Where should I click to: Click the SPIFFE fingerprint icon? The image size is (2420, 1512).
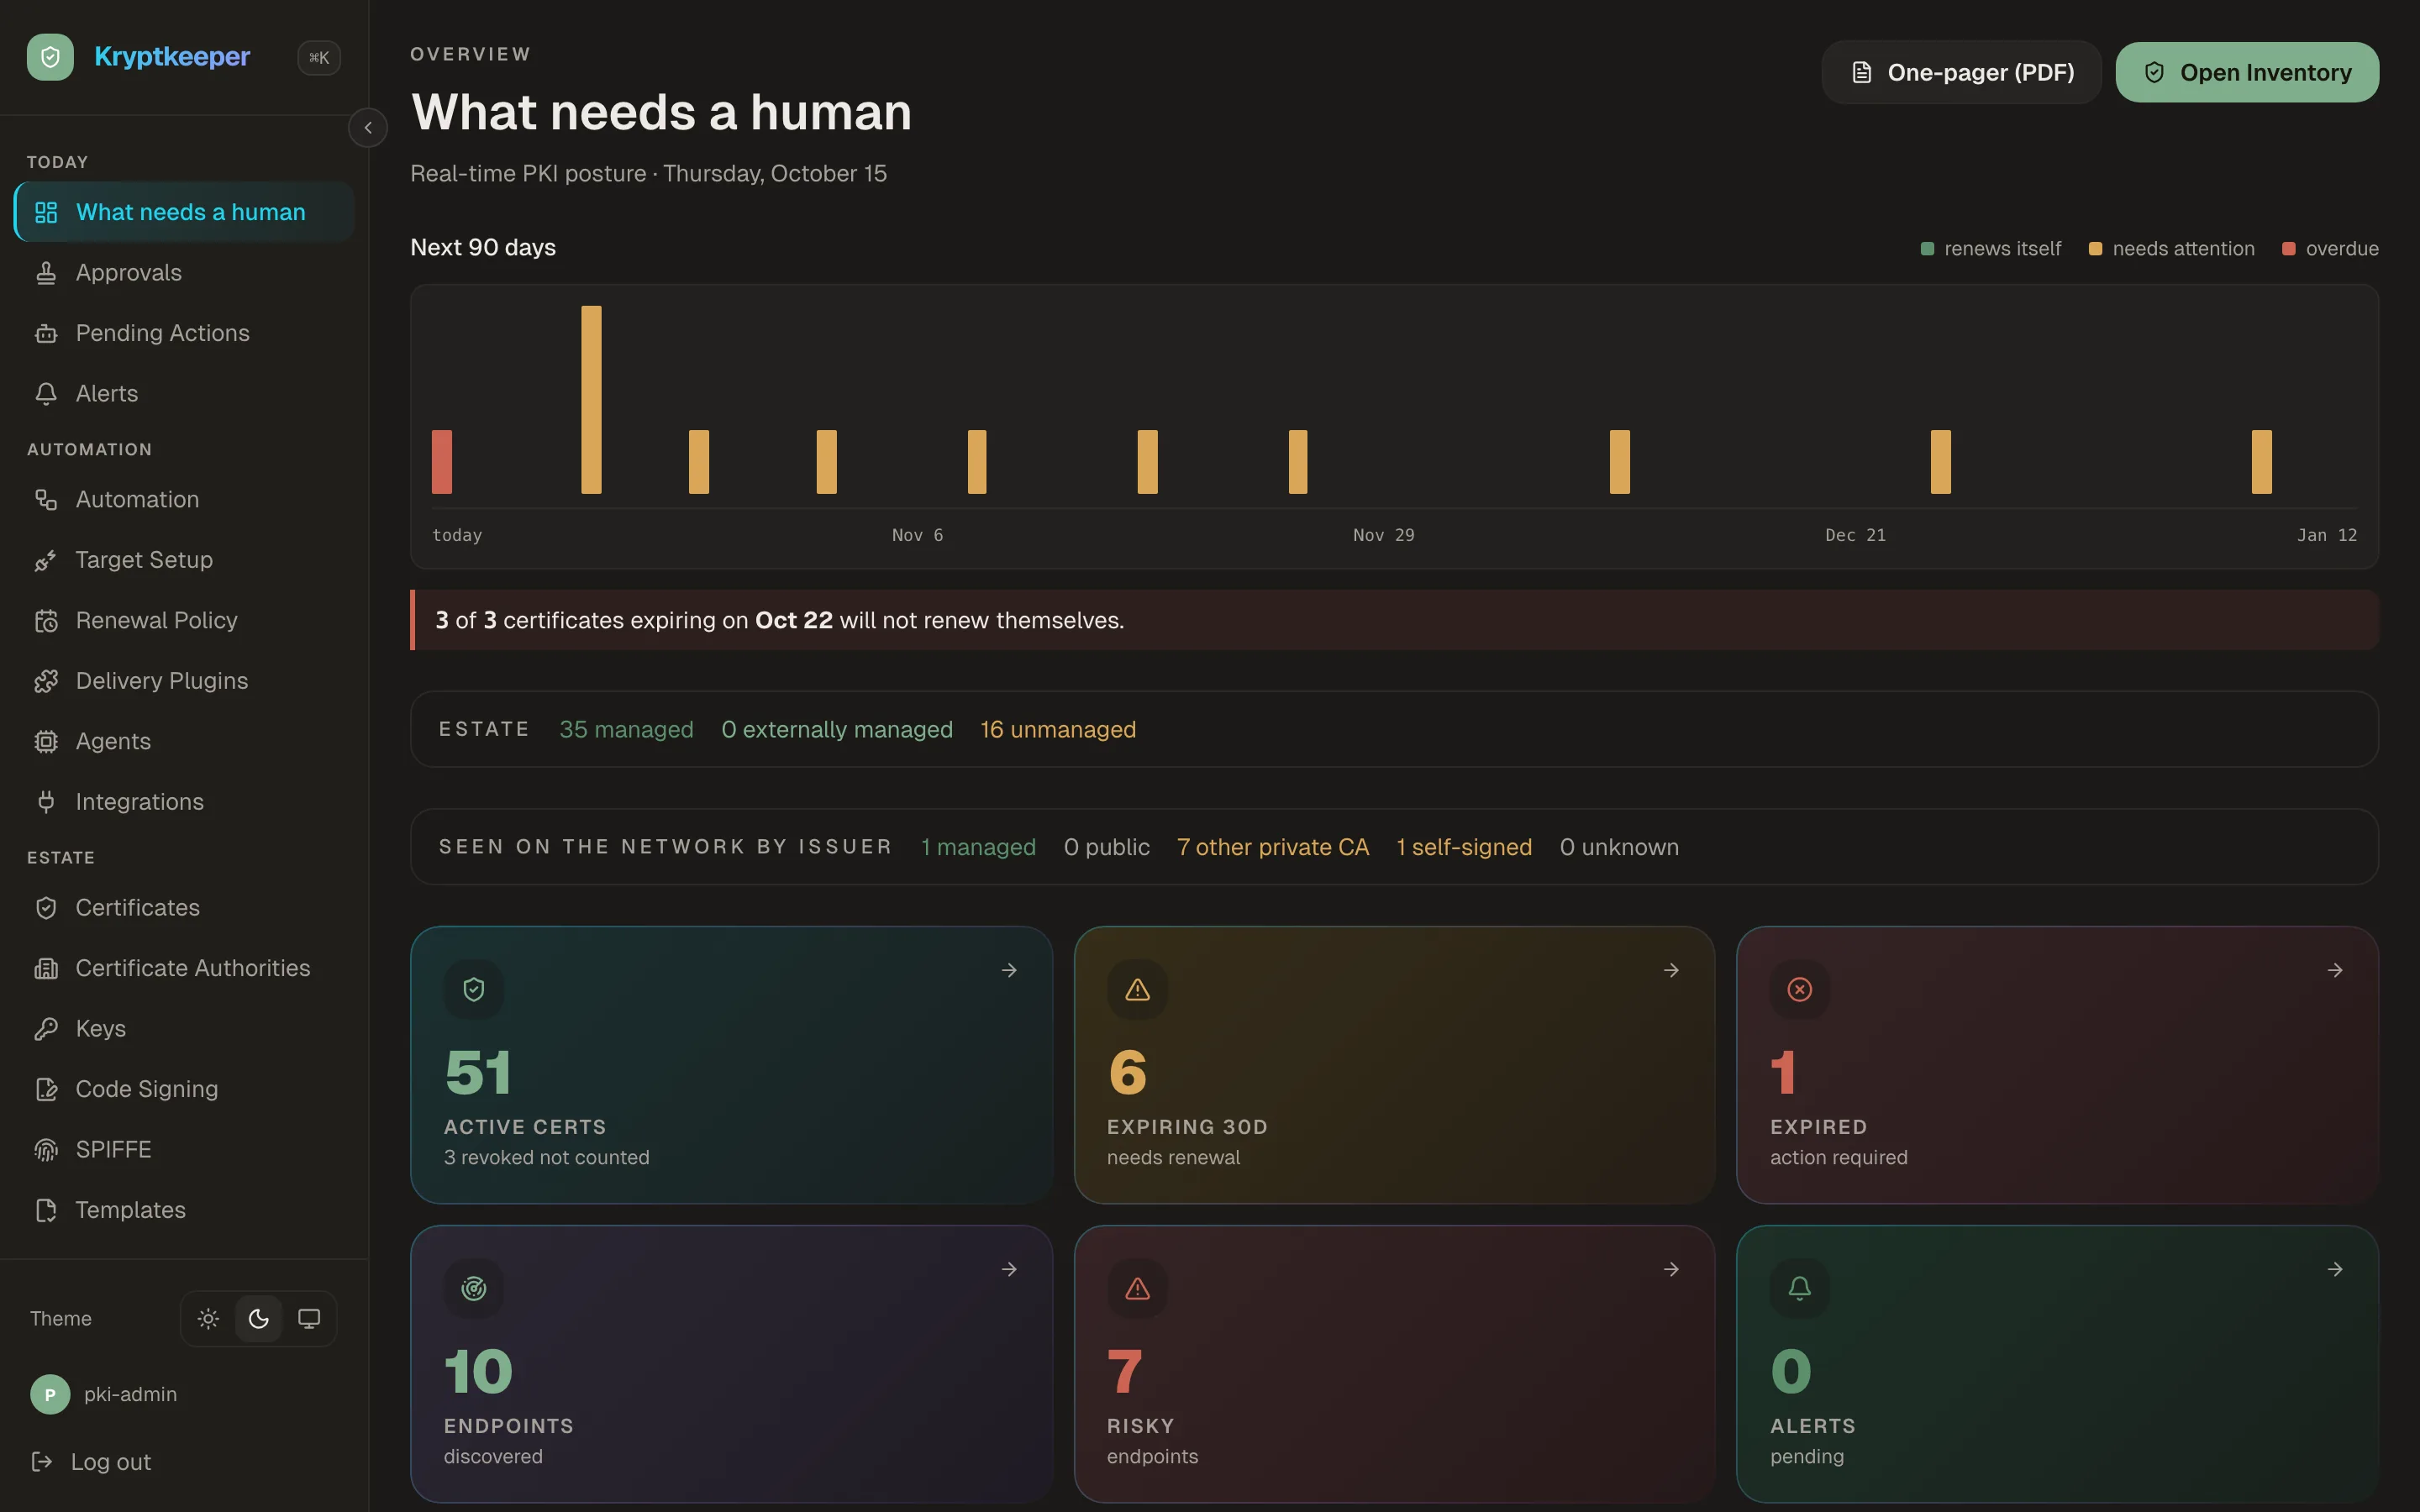pos(46,1150)
